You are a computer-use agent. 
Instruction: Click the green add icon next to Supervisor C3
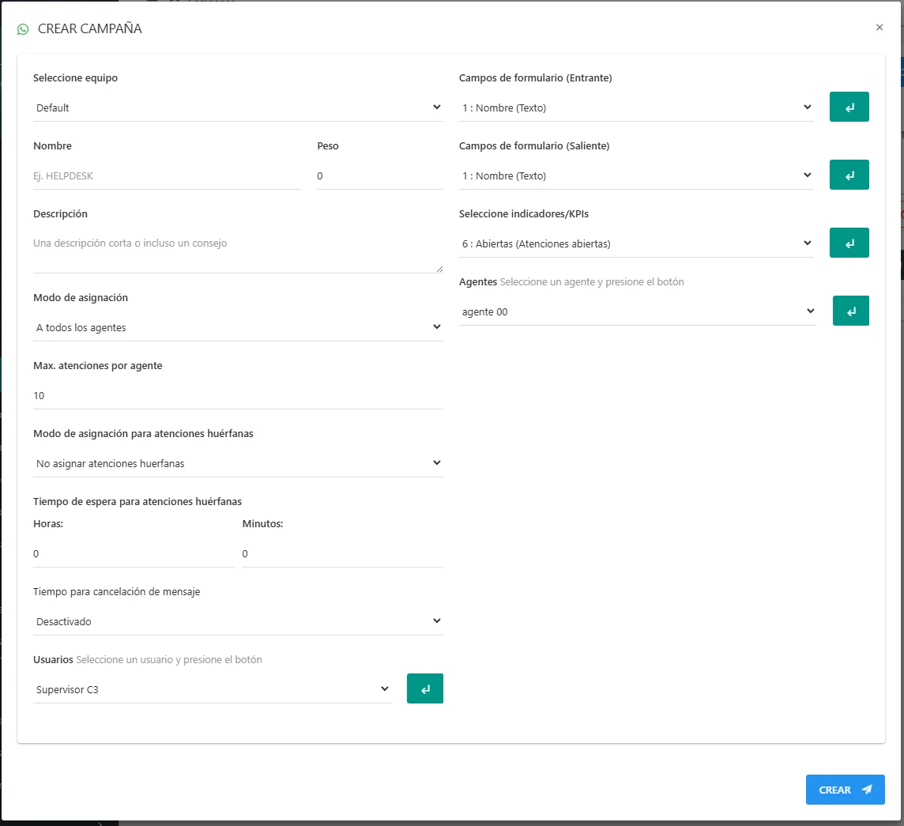point(424,688)
